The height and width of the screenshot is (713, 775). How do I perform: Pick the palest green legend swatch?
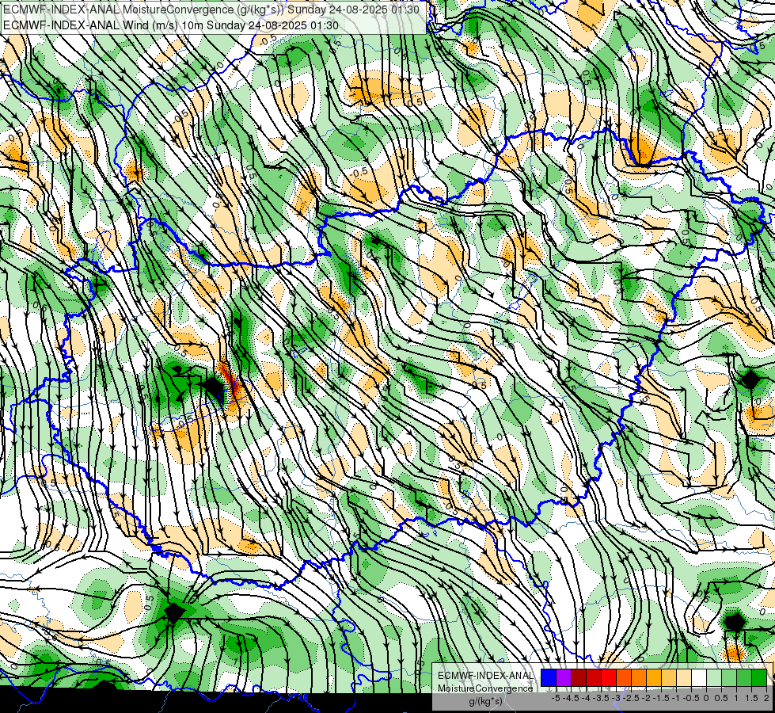point(714,677)
